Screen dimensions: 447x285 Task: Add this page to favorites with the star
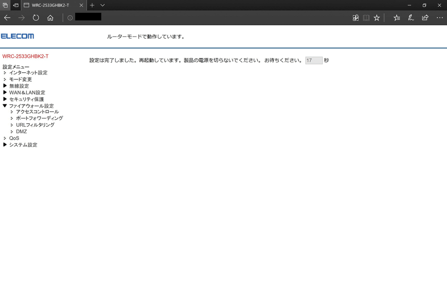point(377,18)
